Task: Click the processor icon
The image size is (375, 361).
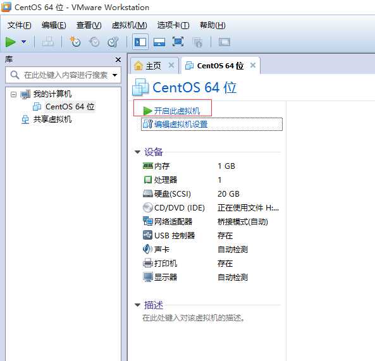Action: coord(148,180)
